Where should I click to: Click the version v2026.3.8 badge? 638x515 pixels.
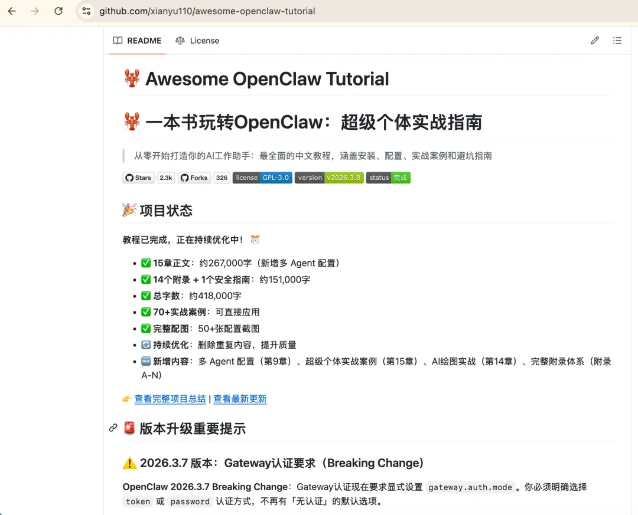(329, 178)
